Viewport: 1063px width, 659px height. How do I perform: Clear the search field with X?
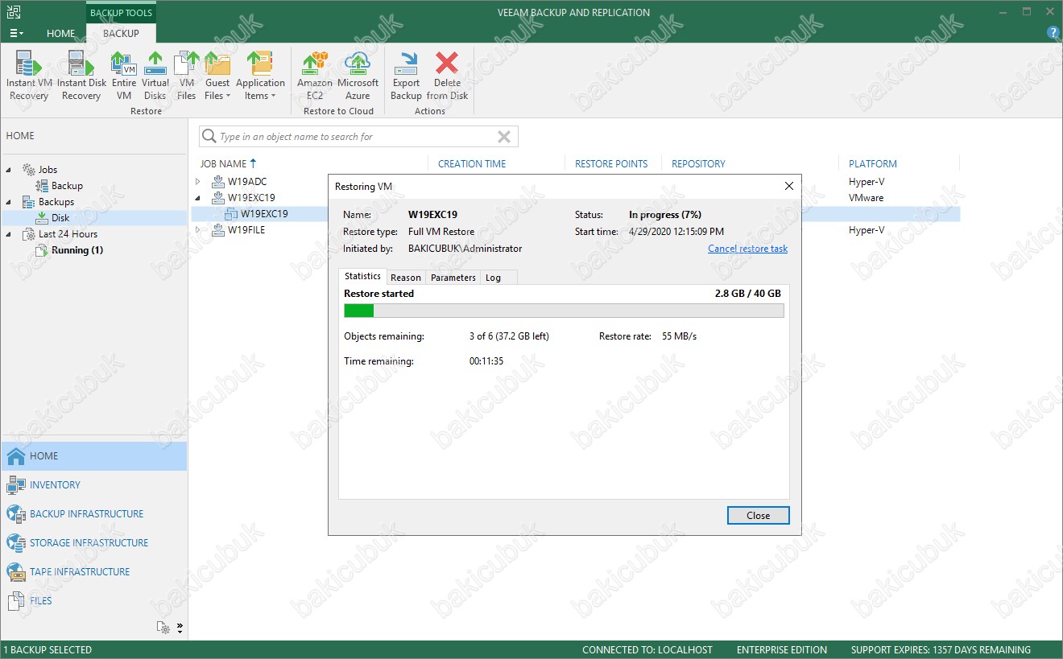[x=504, y=137]
